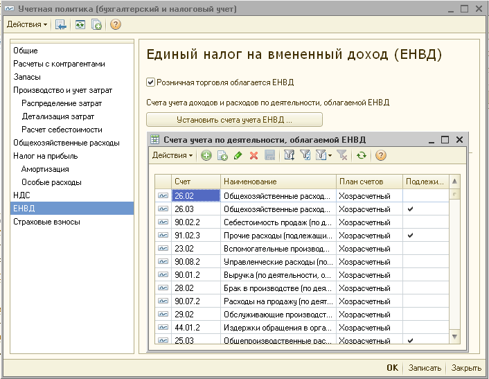Image resolution: width=489 pixels, height=379 pixels.
Task: Select Налог на прибыль section
Action: [x=46, y=156]
